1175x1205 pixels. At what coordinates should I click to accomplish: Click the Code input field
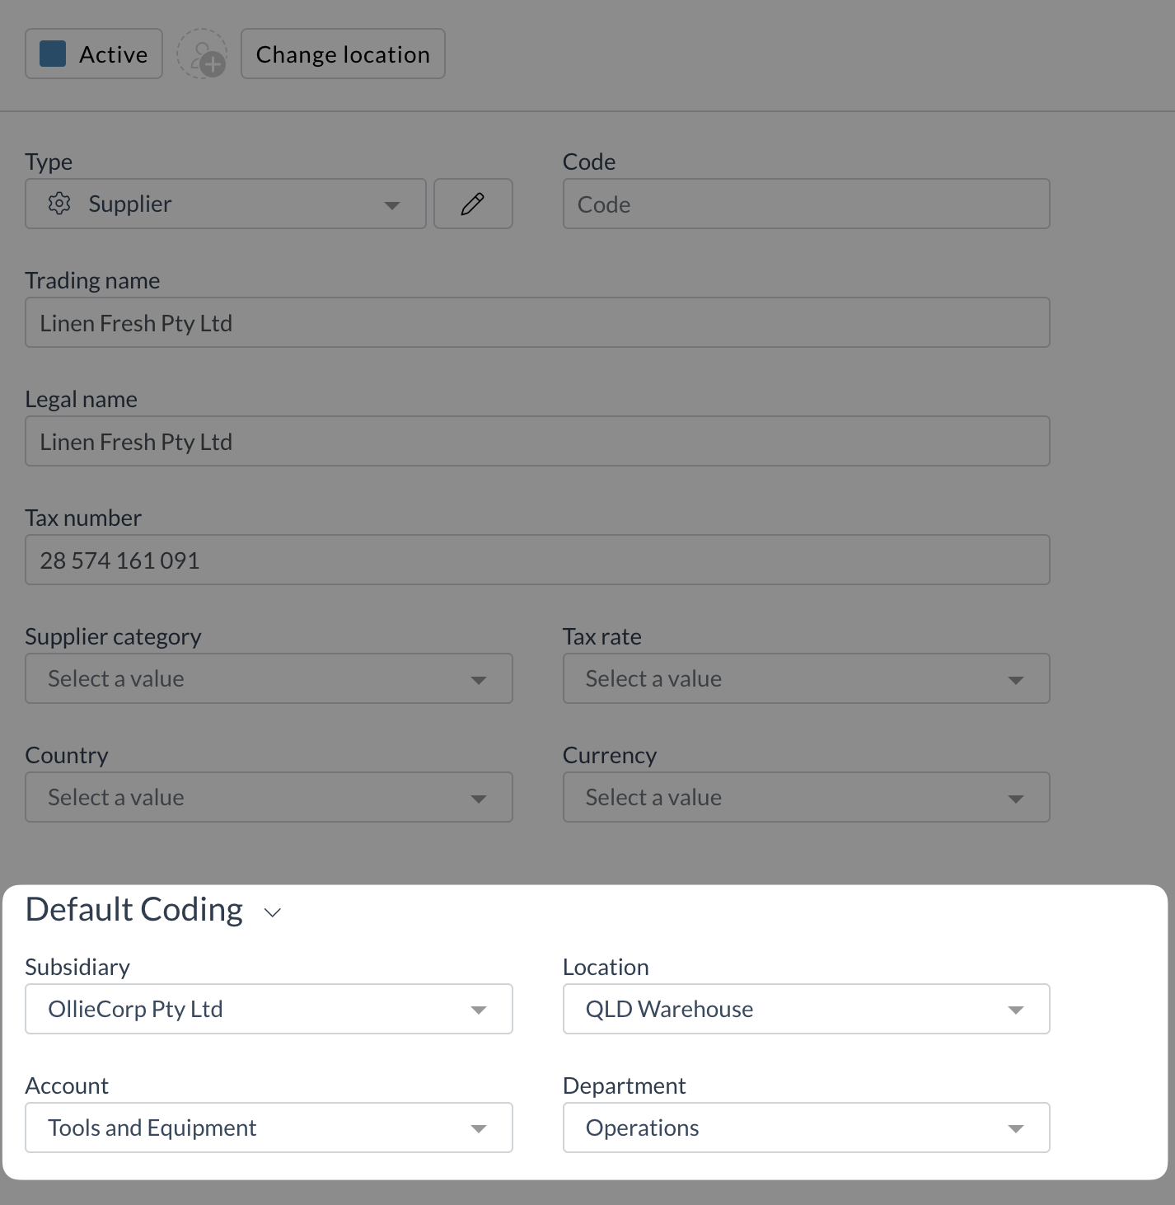click(x=806, y=204)
